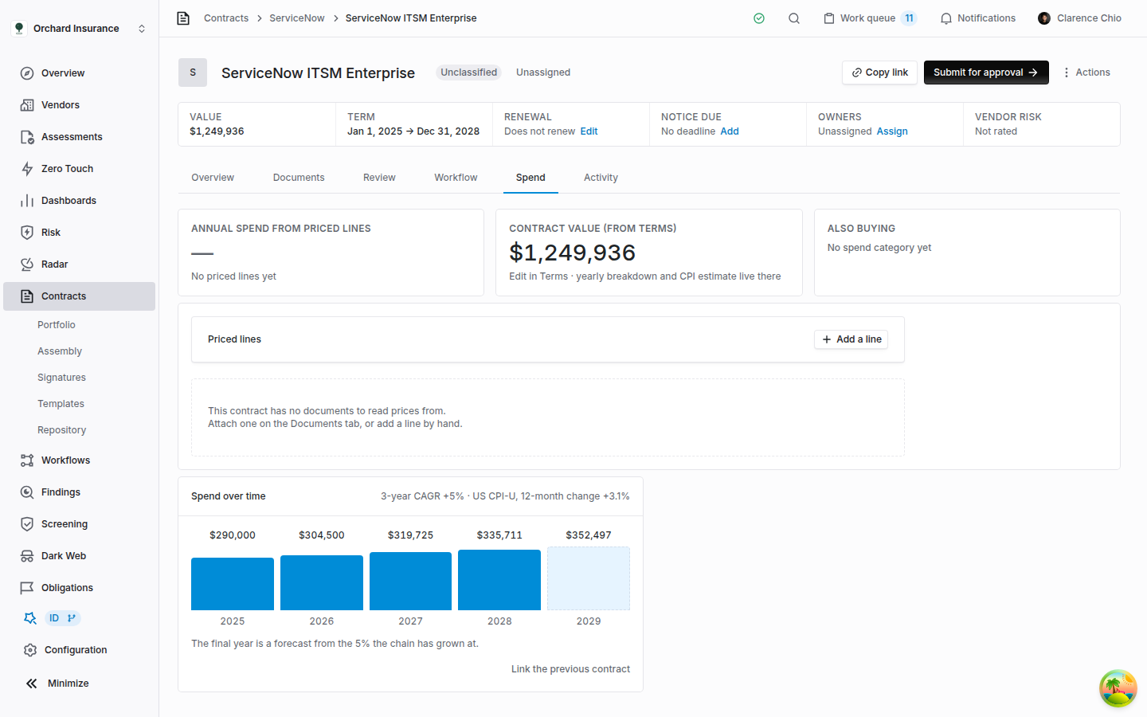1147x717 pixels.
Task: Click the No priced lines yet text
Action: 233,276
